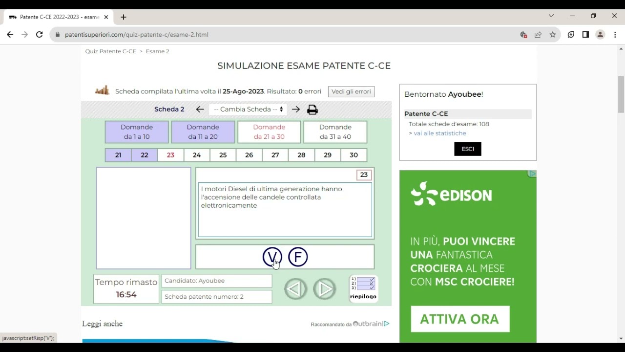Jump to question 25
Viewport: 625px width, 352px height.
[223, 155]
